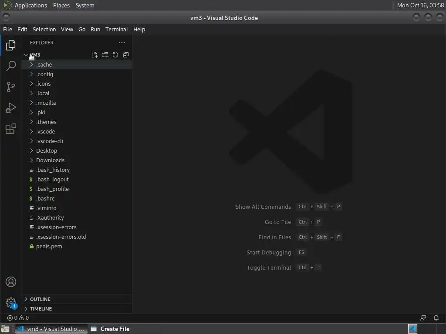Click vm3 - Visual Studio taskbar button
This screenshot has width=446, height=334.
pyautogui.click(x=51, y=329)
